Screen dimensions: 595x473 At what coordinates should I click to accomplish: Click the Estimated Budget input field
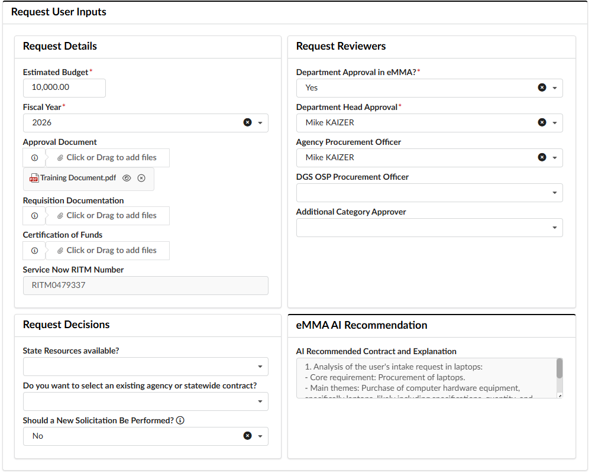pos(64,88)
